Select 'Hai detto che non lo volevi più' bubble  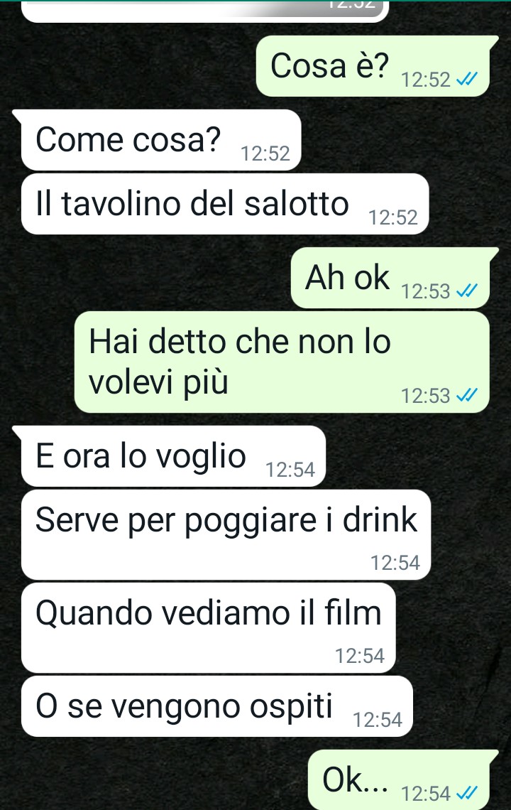(x=281, y=362)
